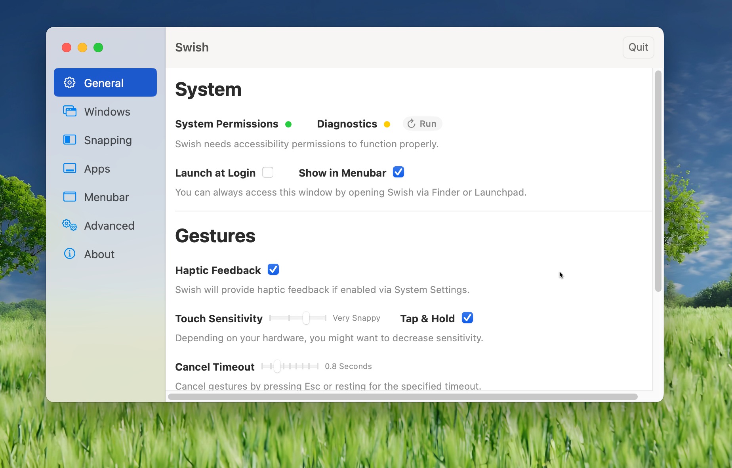Uncheck the Tap & Hold checkbox
Viewport: 732px width, 468px height.
pos(467,318)
